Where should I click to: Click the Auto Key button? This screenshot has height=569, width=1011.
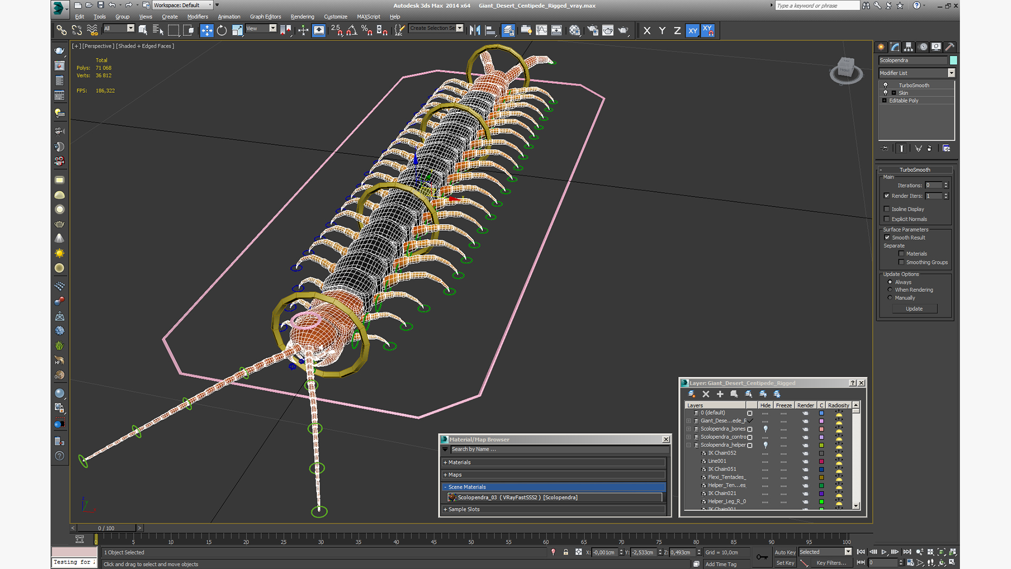pos(785,552)
